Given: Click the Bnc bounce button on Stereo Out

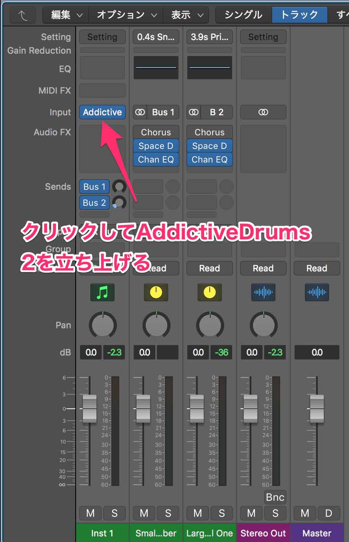Looking at the screenshot, I should coord(275,497).
